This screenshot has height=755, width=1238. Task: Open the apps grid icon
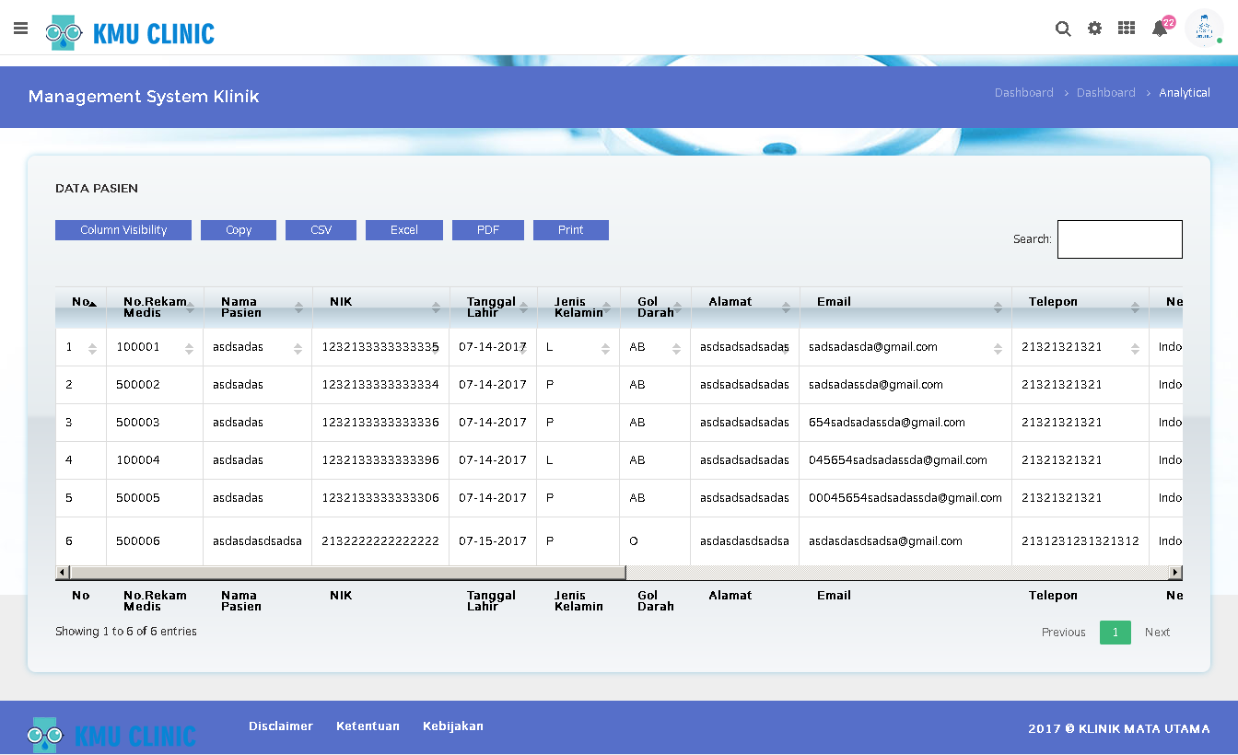click(1126, 29)
